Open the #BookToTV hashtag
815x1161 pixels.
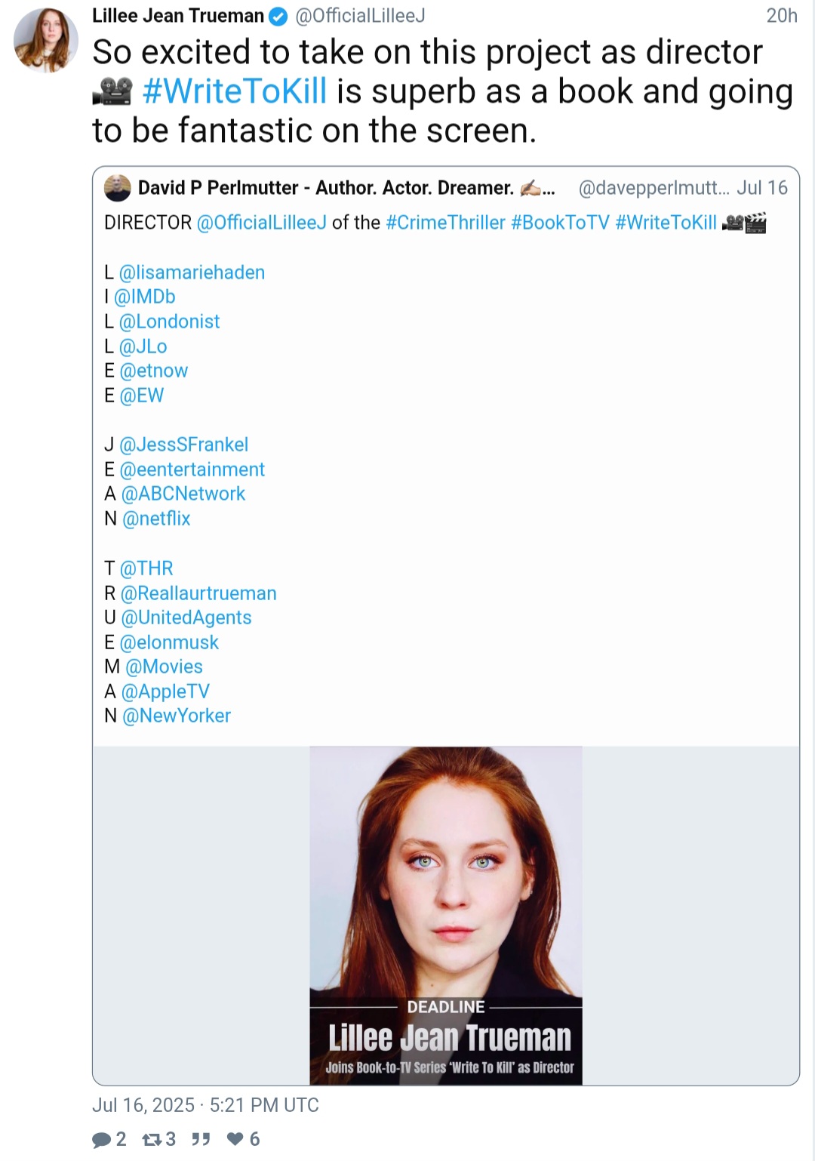(x=560, y=223)
